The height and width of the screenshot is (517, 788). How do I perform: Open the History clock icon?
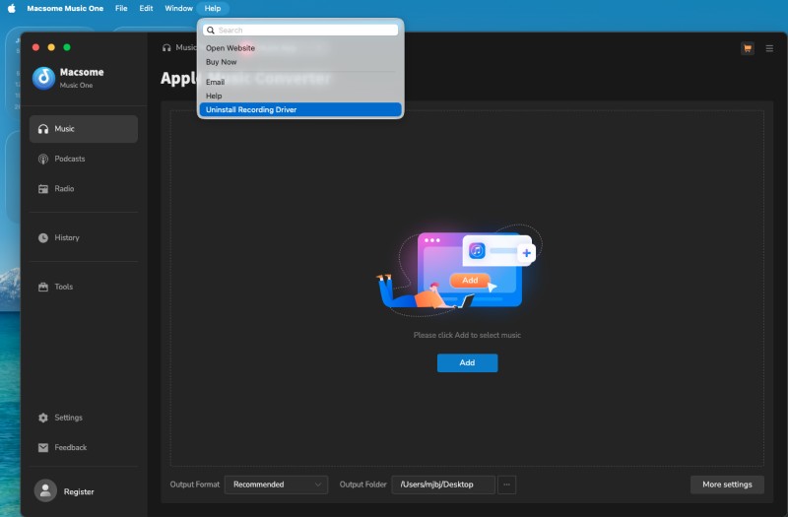[43, 237]
